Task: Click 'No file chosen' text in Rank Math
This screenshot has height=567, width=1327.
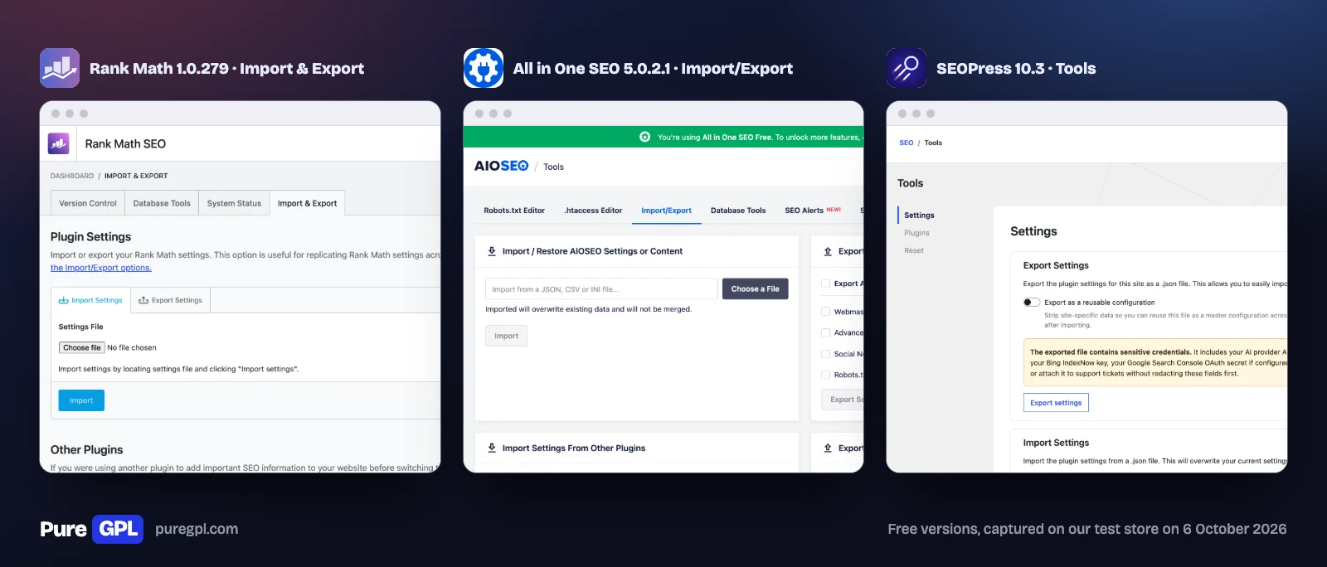Action: point(132,347)
